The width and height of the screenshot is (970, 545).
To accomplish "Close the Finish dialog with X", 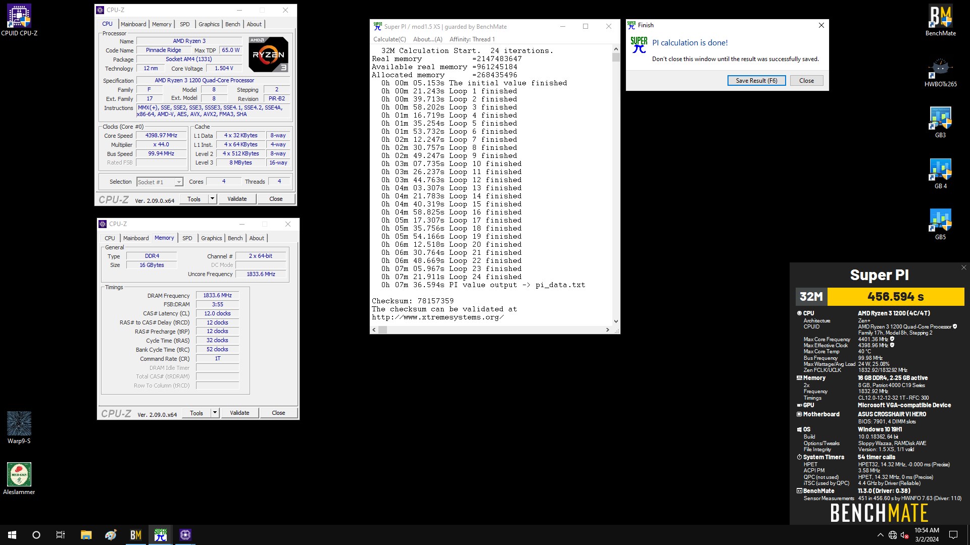I will pos(821,25).
